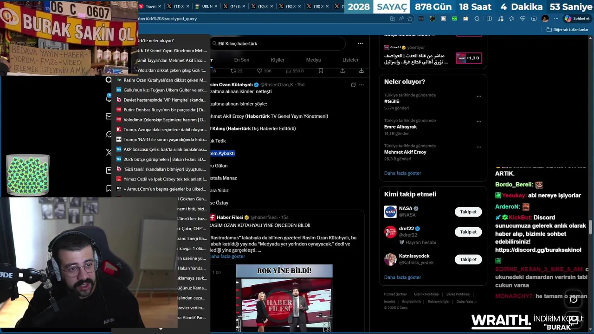Open bookmark 'Armut.Com'un başına gelenler'
The width and height of the screenshot is (594, 334).
point(161,189)
